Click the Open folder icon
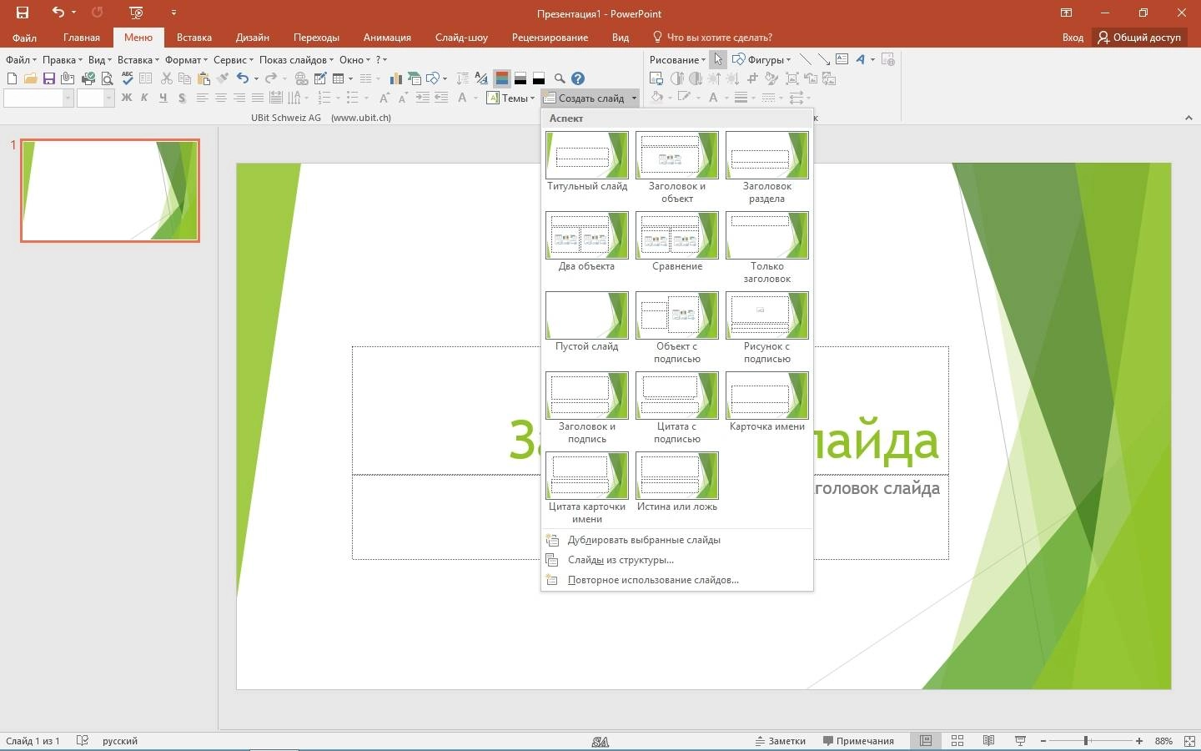The width and height of the screenshot is (1201, 751). pyautogui.click(x=30, y=78)
